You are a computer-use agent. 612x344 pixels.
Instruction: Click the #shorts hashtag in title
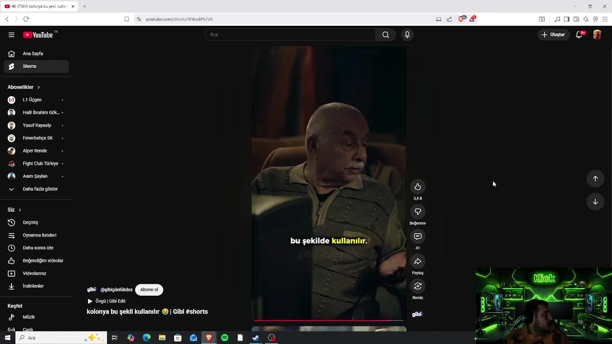(197, 312)
